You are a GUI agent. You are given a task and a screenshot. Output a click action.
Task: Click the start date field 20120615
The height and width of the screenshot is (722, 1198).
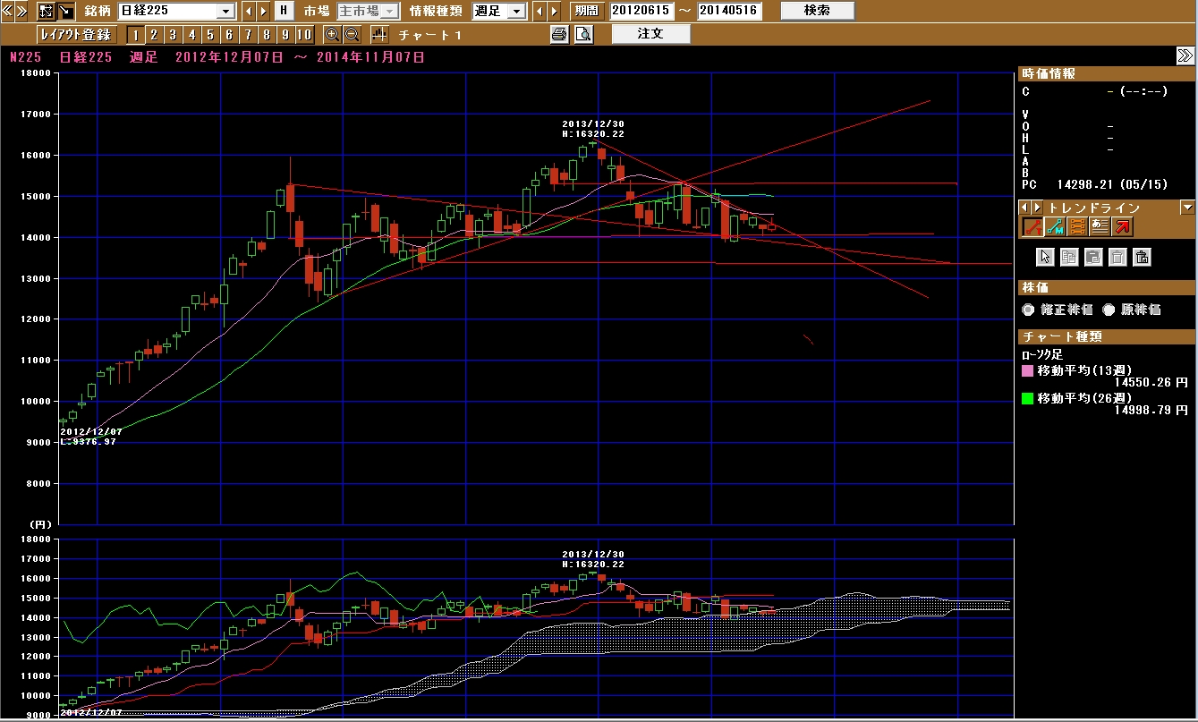click(642, 11)
